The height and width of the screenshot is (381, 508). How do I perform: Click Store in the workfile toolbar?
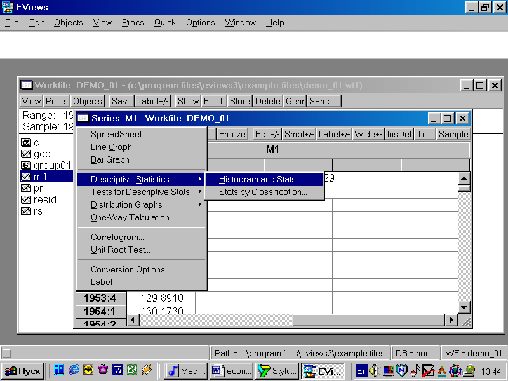click(240, 102)
